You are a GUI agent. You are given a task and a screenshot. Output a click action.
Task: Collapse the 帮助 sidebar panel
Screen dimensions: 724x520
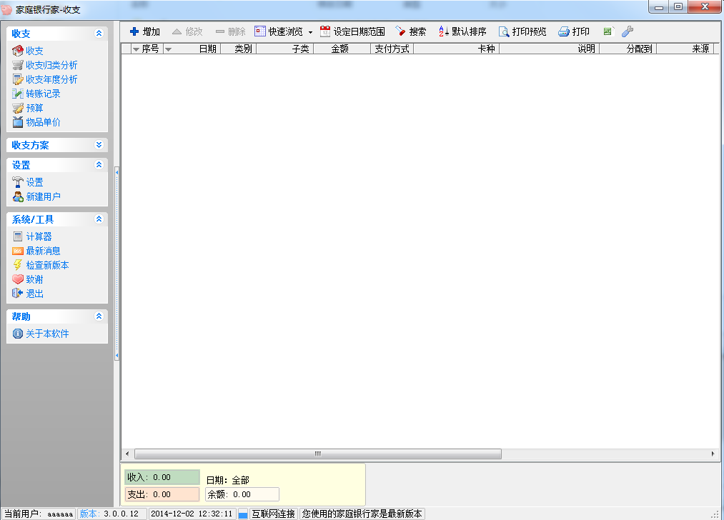tap(99, 316)
